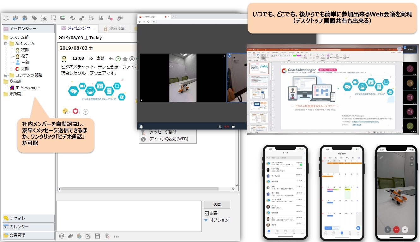Click the tag icon in the top toolbar

click(x=34, y=18)
